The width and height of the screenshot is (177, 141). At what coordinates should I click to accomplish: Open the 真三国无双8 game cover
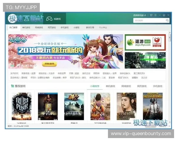tap(48, 106)
